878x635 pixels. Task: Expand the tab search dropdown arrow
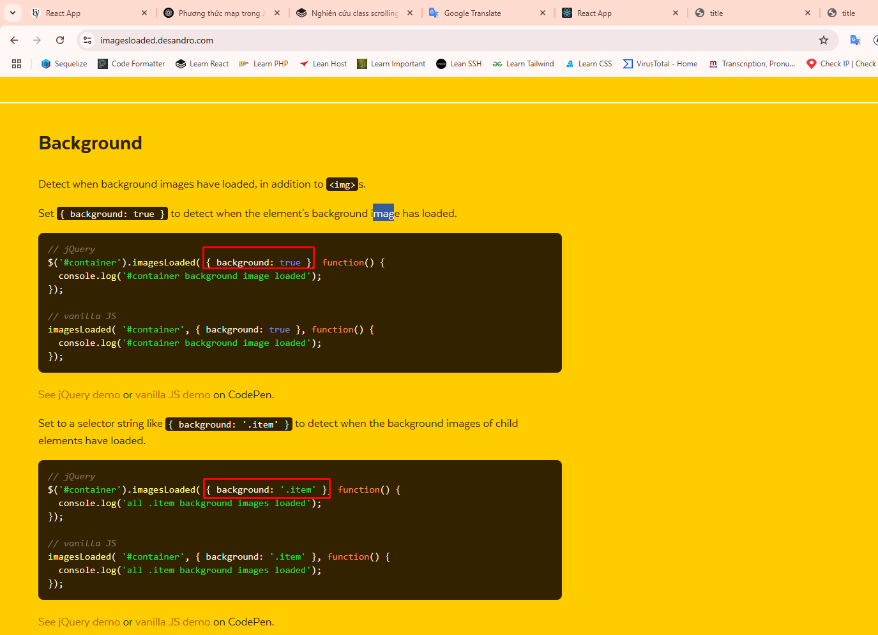[13, 13]
